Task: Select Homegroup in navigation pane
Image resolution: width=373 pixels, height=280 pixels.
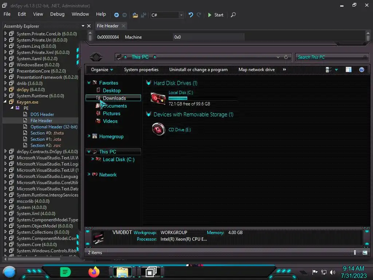Action: pyautogui.click(x=111, y=136)
